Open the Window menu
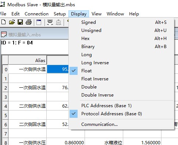This screenshot has width=178, height=145. (x=115, y=14)
